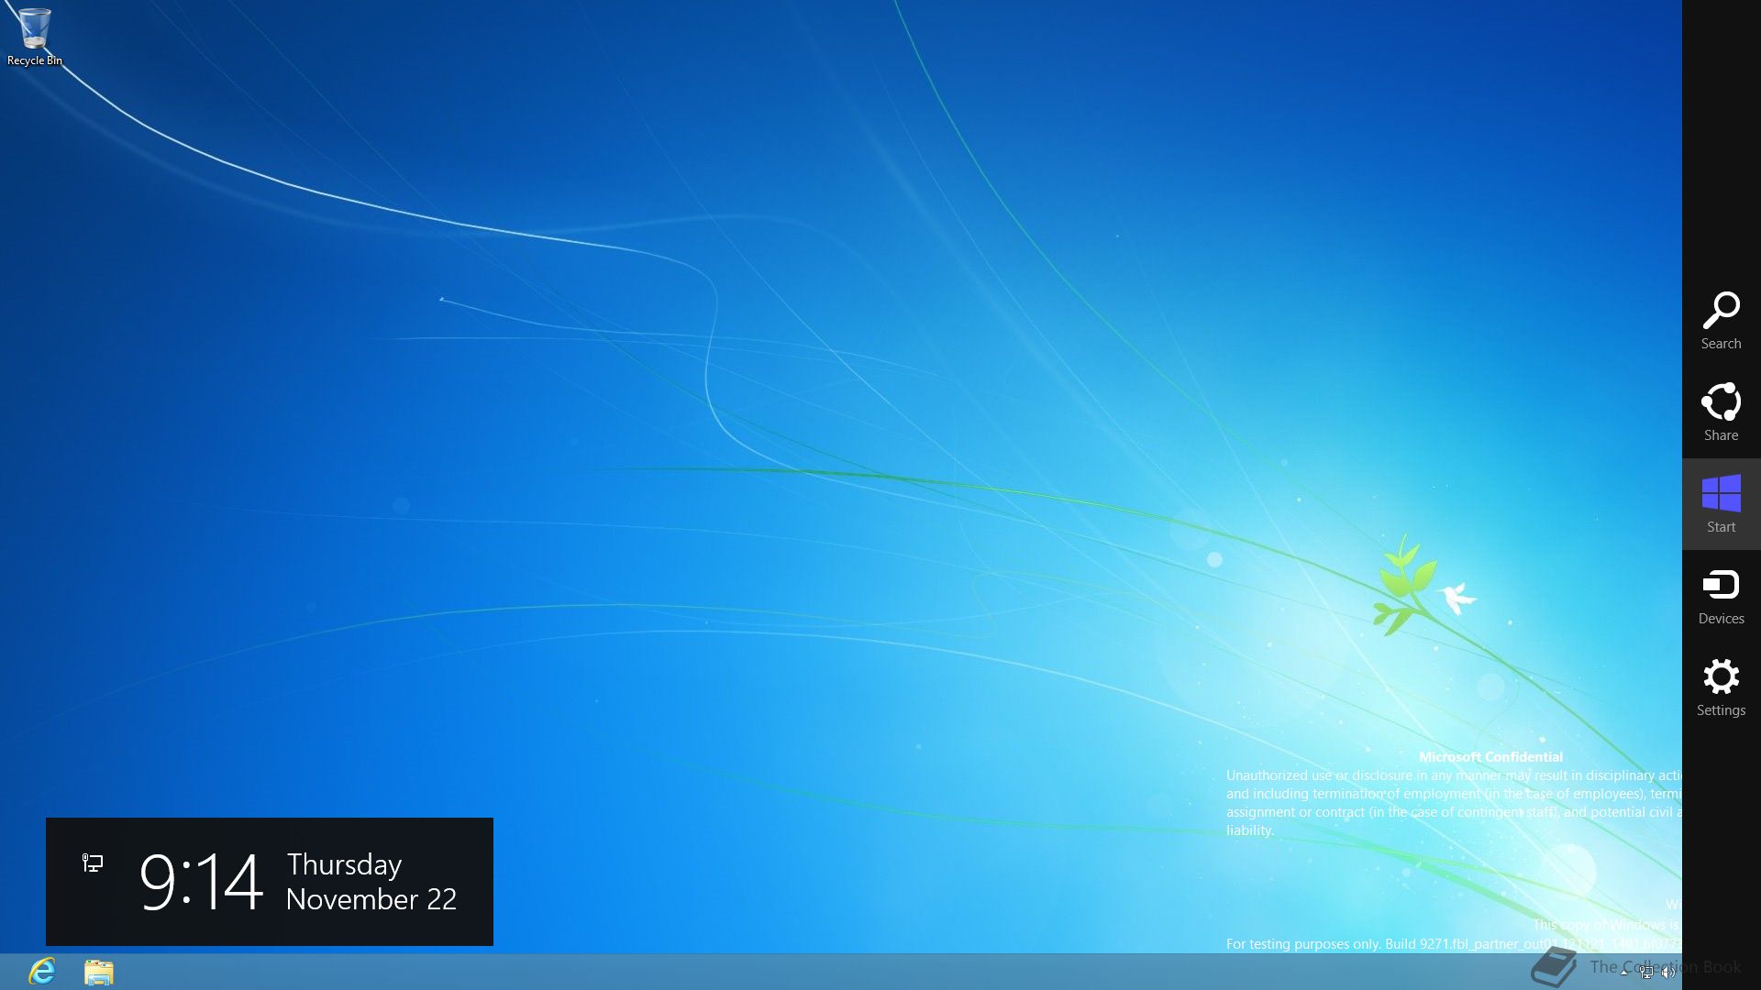Show hidden tray icons arrow
The height and width of the screenshot is (990, 1761).
pyautogui.click(x=1624, y=973)
